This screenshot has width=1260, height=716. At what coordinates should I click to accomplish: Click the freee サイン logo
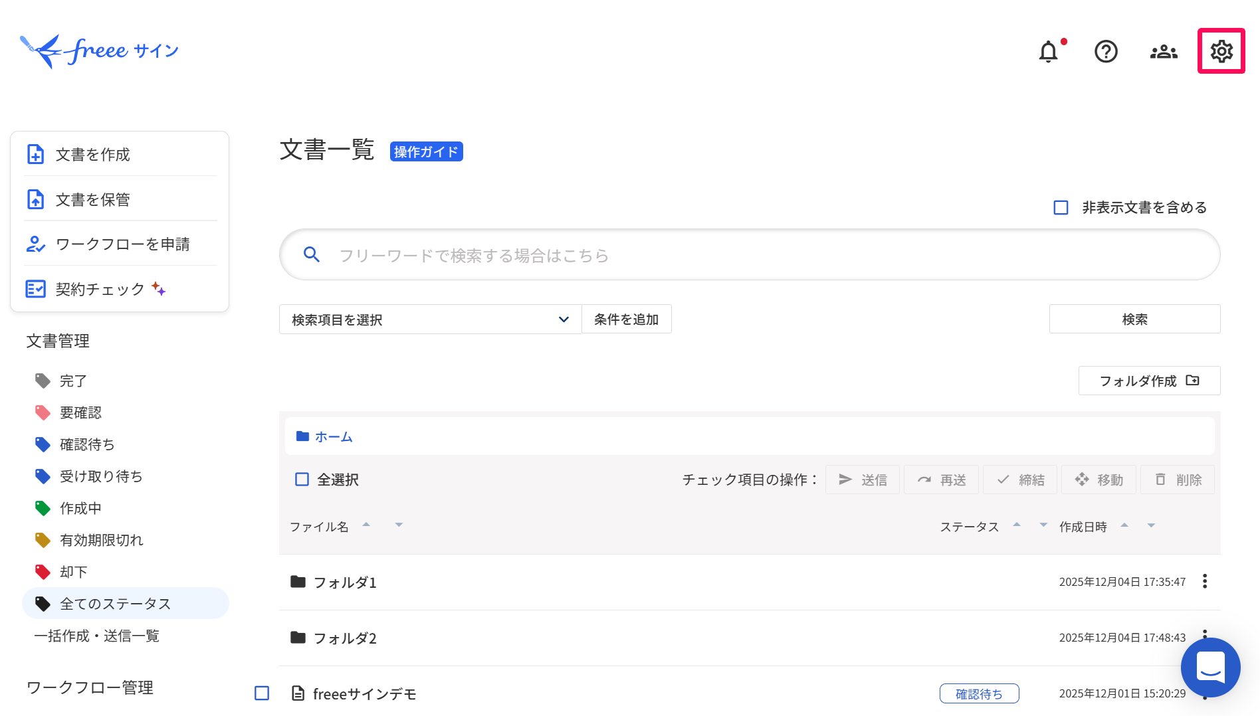click(100, 51)
